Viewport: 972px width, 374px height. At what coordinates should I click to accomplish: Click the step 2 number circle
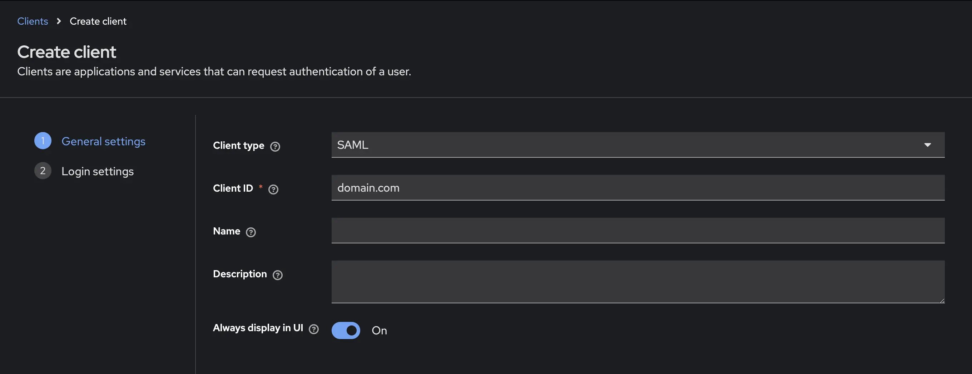(x=43, y=171)
